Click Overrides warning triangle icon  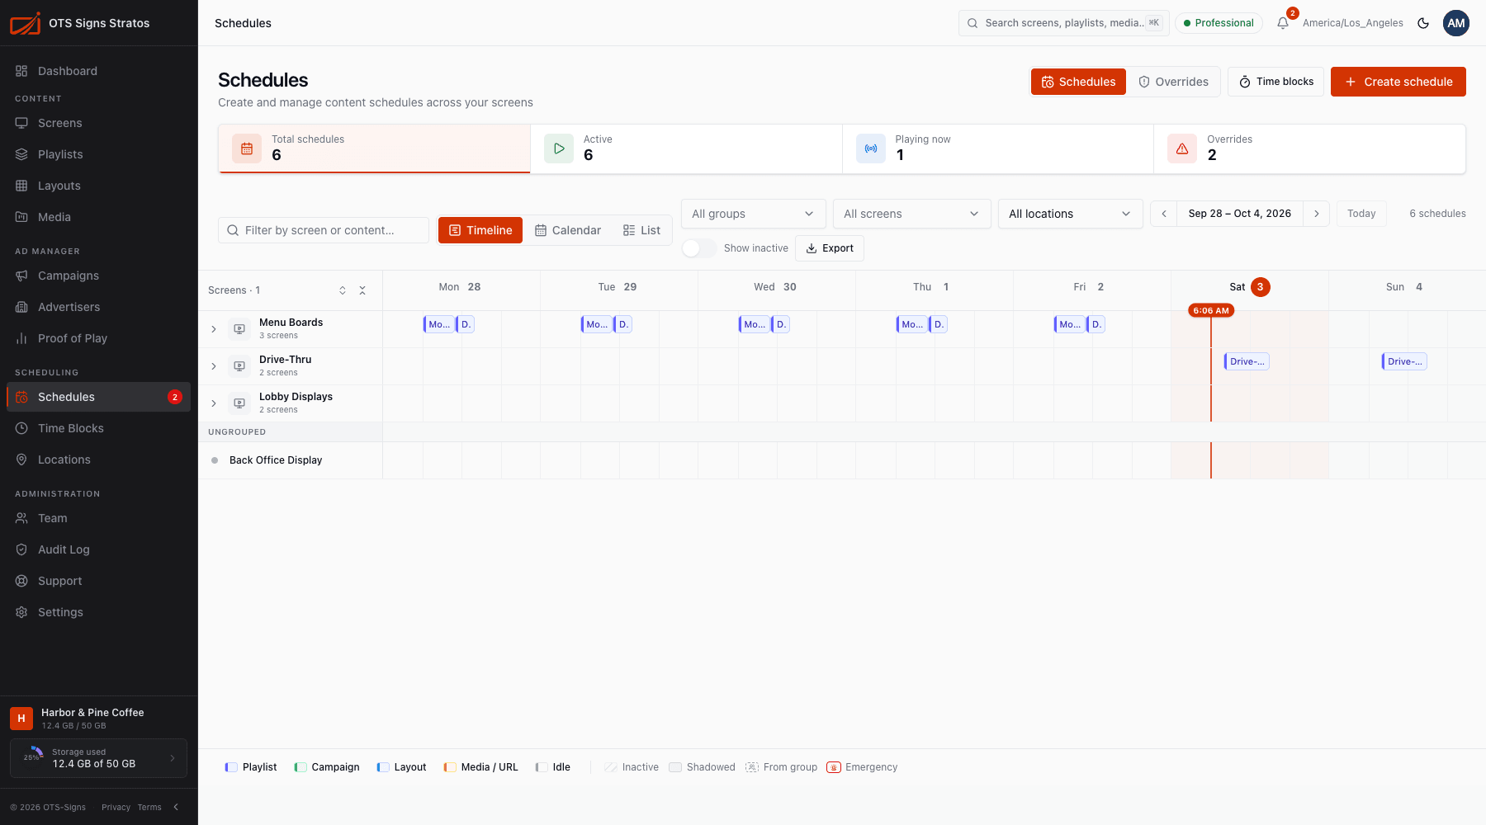coord(1182,148)
